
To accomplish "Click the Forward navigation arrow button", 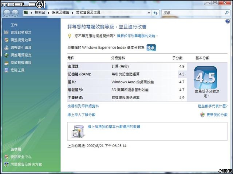I will point(15,13).
